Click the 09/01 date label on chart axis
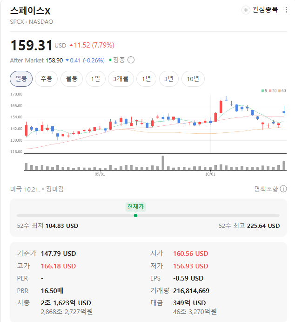Image resolution: width=295 pixels, height=322 pixels. (x=100, y=174)
